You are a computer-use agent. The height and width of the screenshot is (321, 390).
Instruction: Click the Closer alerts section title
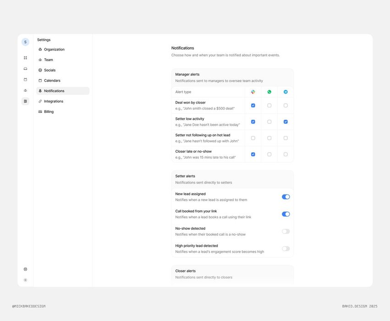click(x=185, y=271)
